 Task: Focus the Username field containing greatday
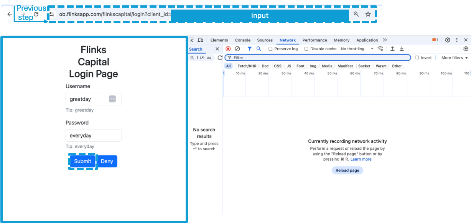click(x=94, y=99)
